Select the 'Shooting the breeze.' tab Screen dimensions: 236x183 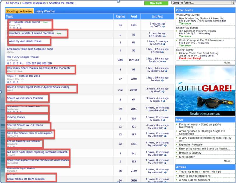[19, 11]
